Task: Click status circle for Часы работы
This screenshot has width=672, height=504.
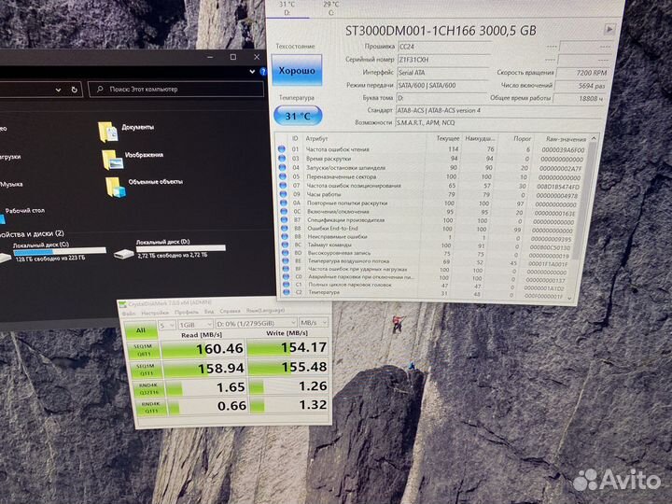Action: click(284, 194)
